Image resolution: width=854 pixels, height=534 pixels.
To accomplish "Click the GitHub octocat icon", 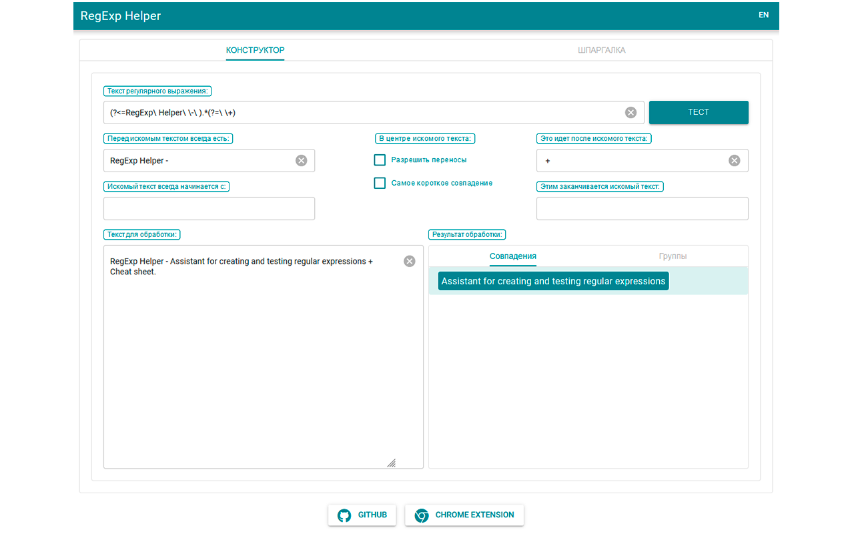I will pos(344,515).
